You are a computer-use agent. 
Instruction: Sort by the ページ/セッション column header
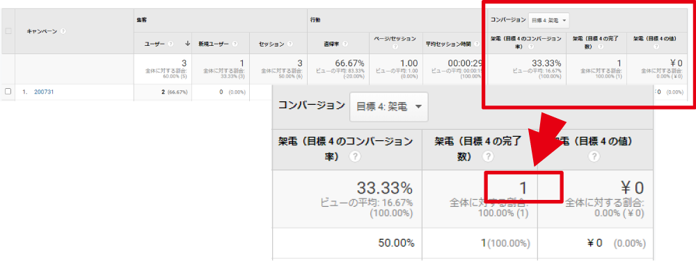click(x=395, y=38)
